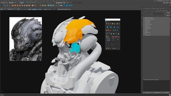Open the viewport Lighting menu
The image size is (171, 96).
pos(8,8)
